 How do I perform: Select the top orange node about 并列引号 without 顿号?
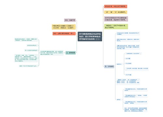116,6
